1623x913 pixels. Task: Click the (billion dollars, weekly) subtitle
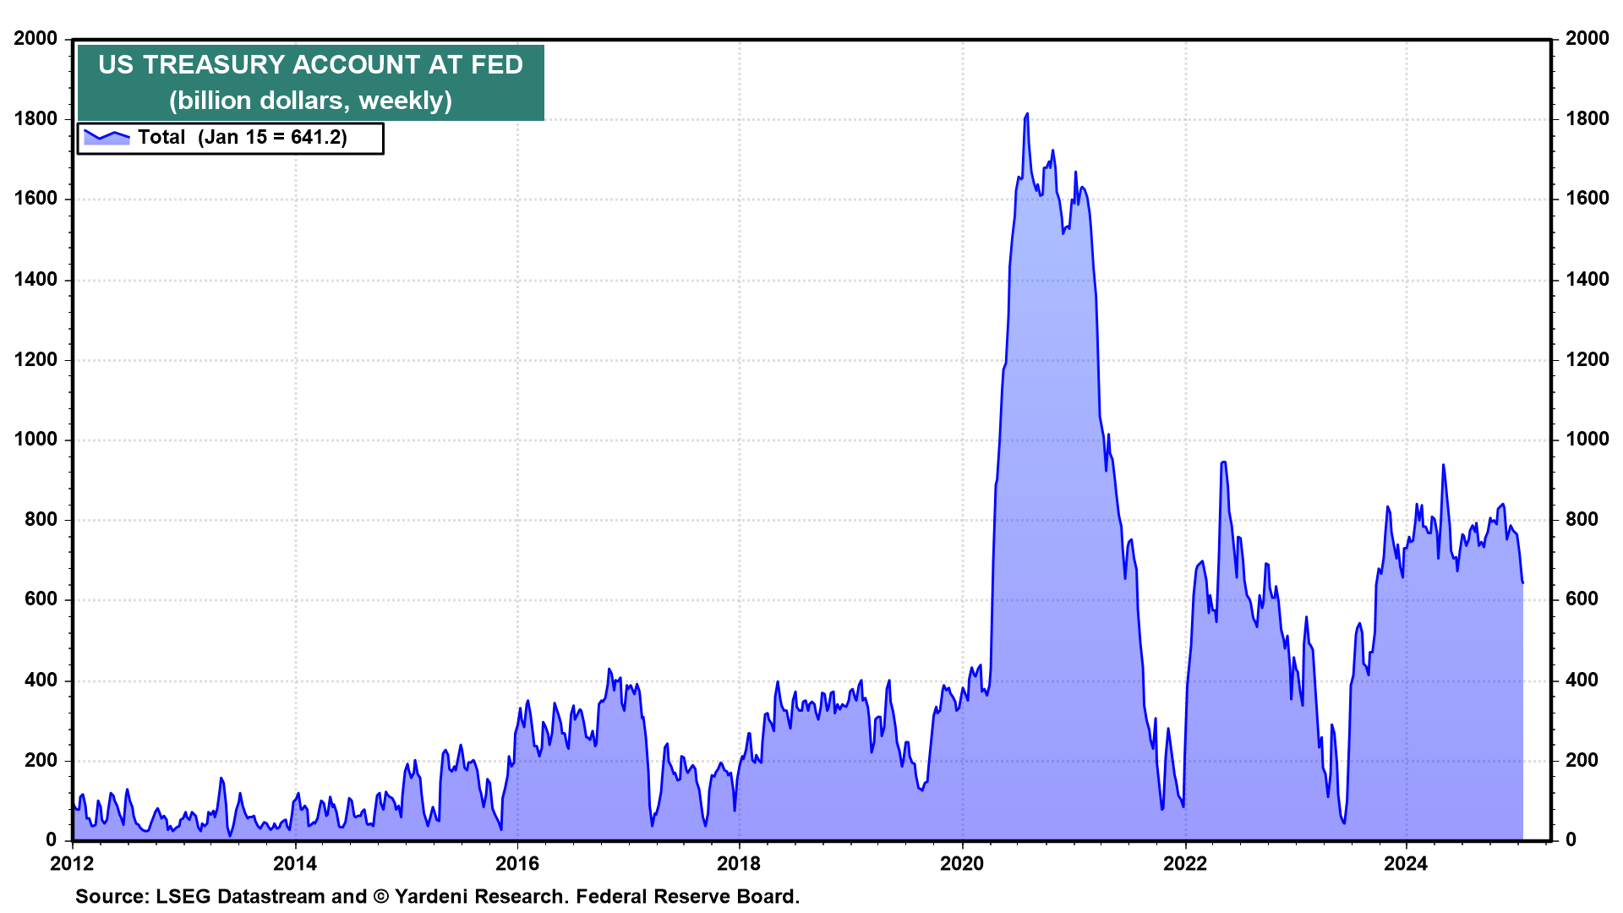(x=310, y=101)
